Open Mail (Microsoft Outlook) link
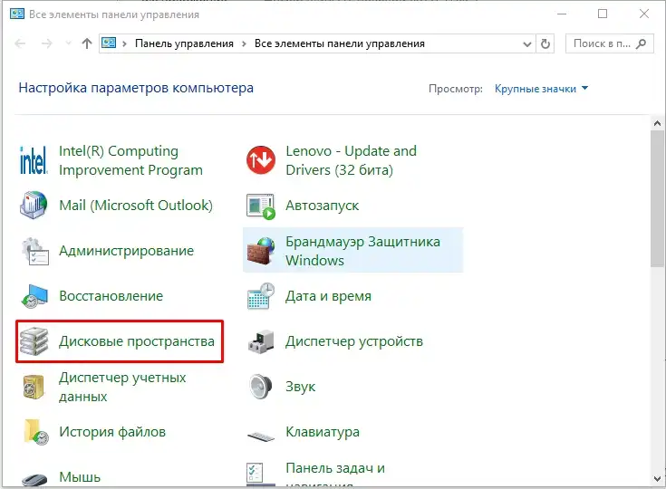Viewport: 666px width, 489px height. tap(136, 205)
